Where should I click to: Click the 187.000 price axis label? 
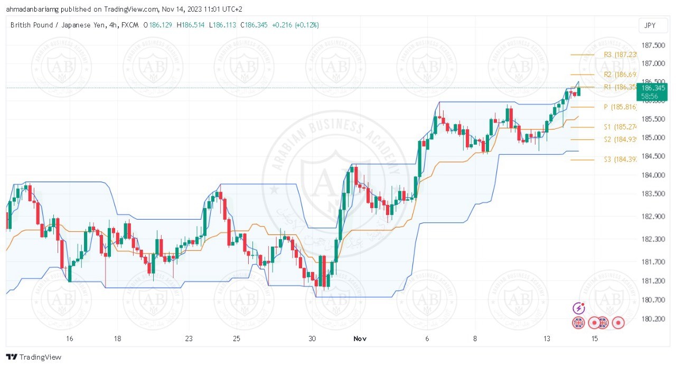pos(654,63)
